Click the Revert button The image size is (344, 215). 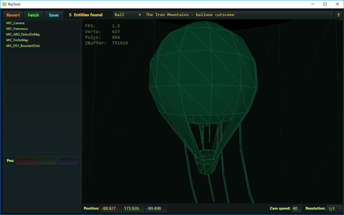[x=13, y=15]
